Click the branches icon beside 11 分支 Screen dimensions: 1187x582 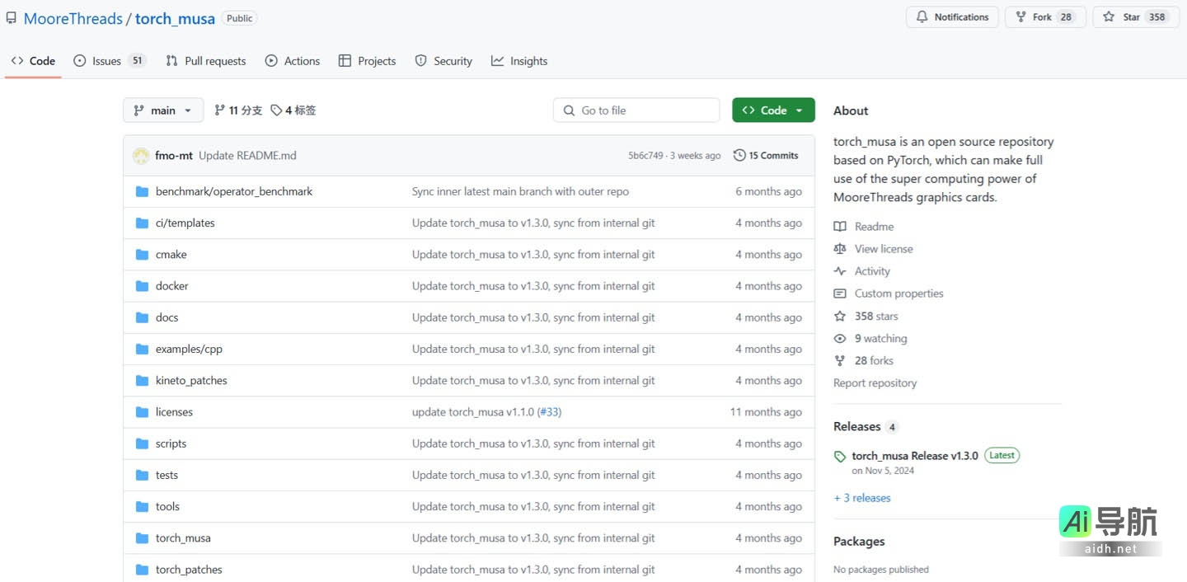219,110
